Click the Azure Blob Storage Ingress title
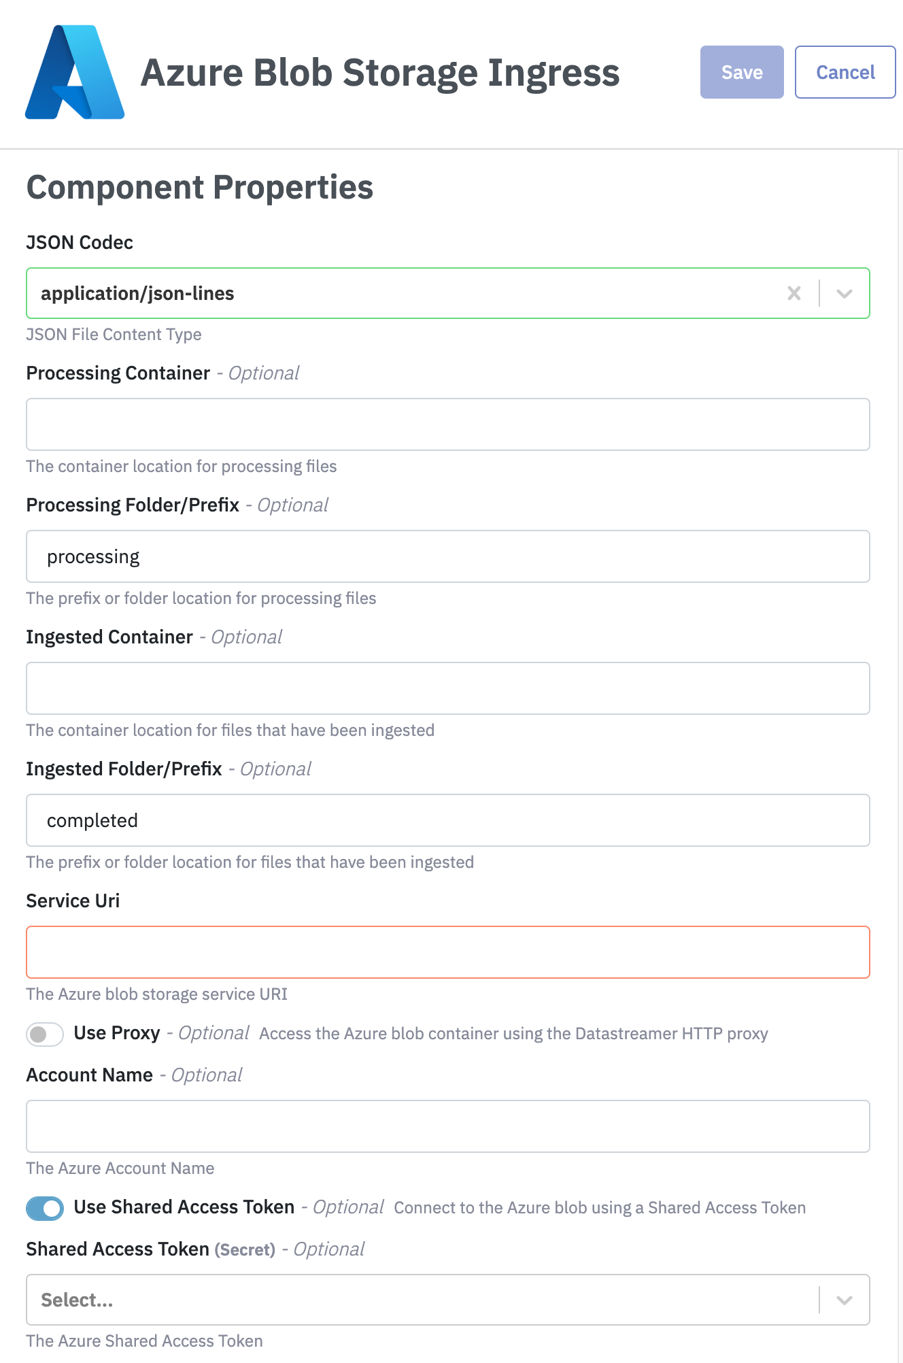903x1363 pixels. click(x=379, y=73)
